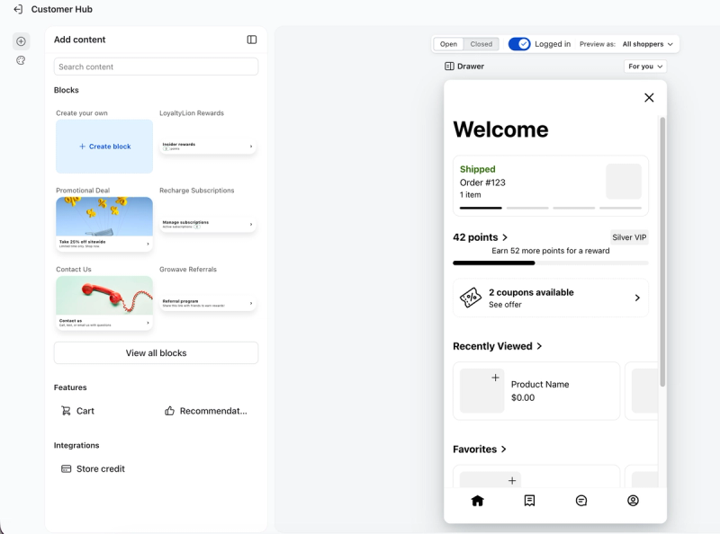Add the Cart feature
Image resolution: width=720 pixels, height=534 pixels.
[77, 411]
